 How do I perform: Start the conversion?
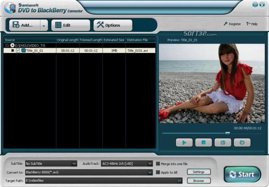[x=242, y=174]
